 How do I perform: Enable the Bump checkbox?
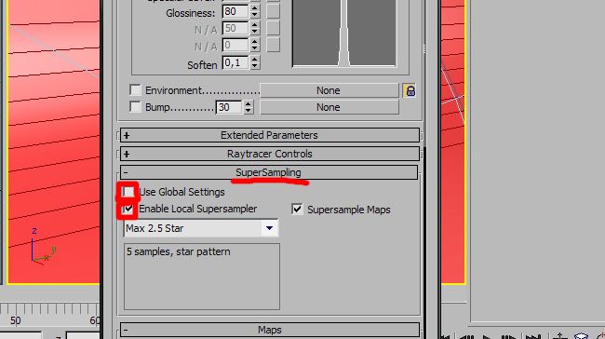[x=135, y=106]
